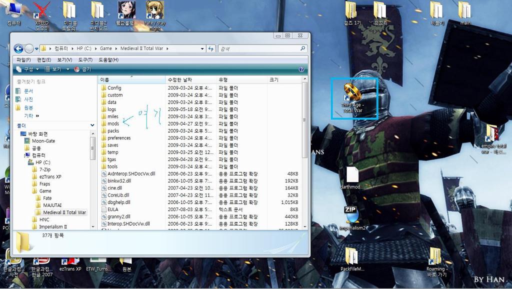Open the Fate / stay night shortcut
Viewport: 512px width, 289px height.
(155, 16)
